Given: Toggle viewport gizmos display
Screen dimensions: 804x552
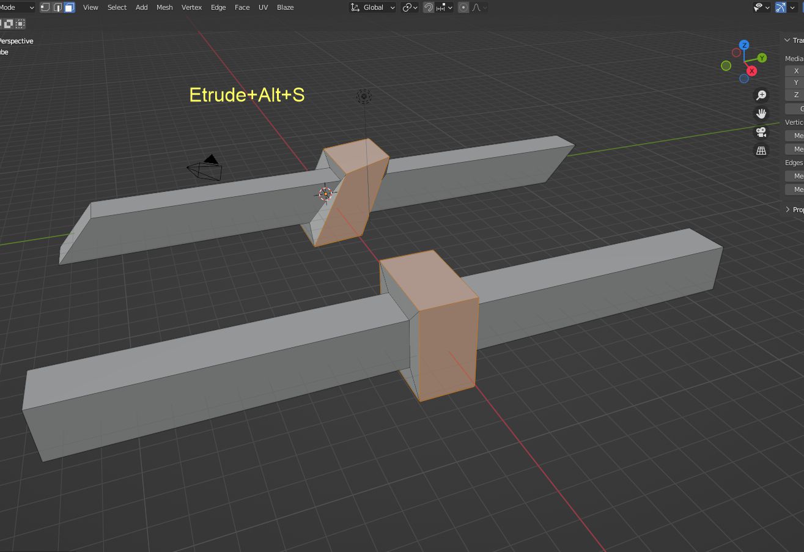Looking at the screenshot, I should click(x=781, y=7).
